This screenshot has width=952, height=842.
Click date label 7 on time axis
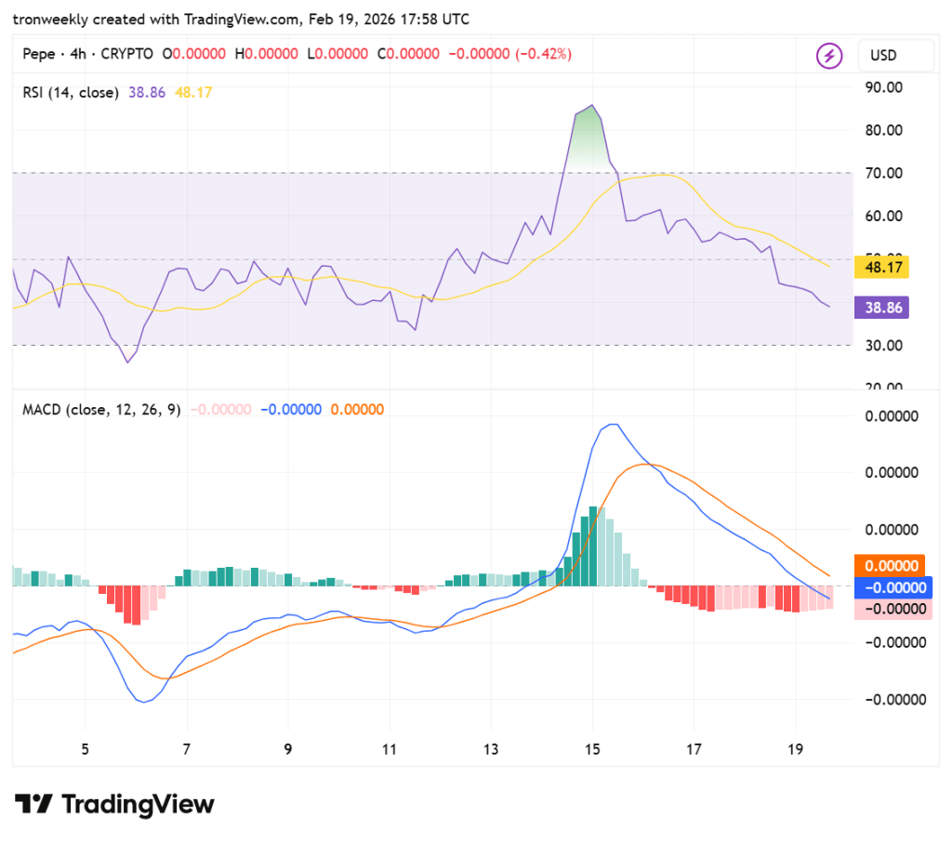[186, 750]
